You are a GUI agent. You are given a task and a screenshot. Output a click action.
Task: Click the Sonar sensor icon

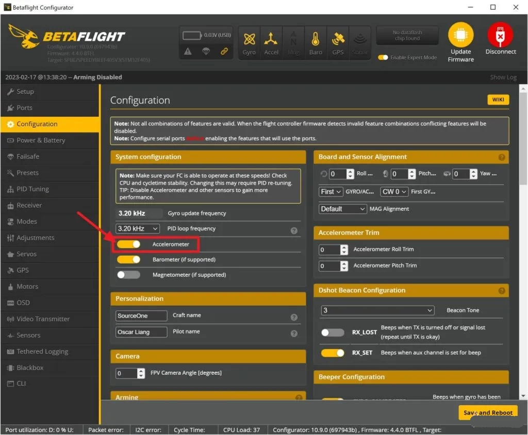359,43
